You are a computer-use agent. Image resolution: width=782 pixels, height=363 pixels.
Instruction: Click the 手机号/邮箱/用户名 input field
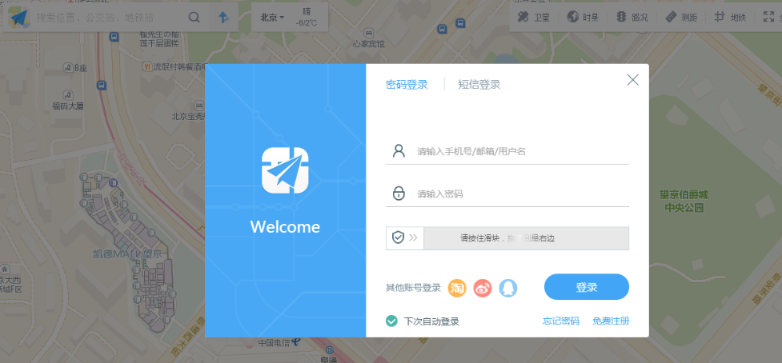pyautogui.click(x=507, y=151)
